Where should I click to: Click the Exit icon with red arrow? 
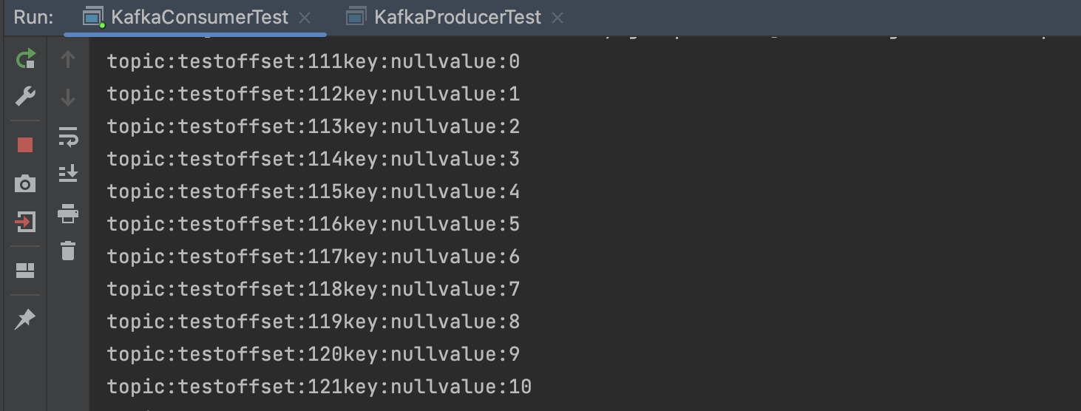pos(25,222)
